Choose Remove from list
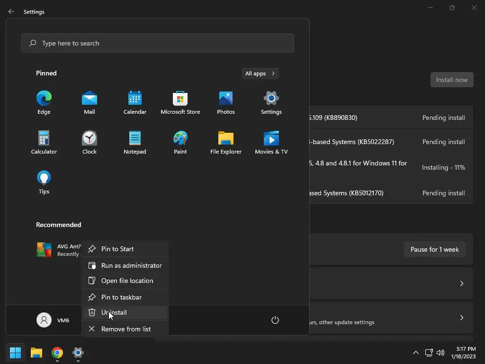The height and width of the screenshot is (364, 485). [x=125, y=329]
